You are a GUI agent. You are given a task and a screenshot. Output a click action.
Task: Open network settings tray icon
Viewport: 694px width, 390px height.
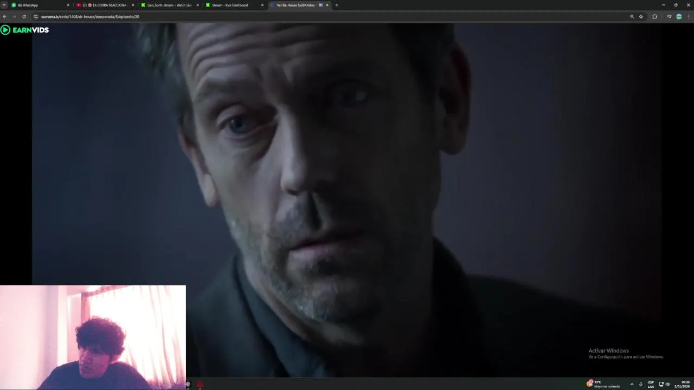coord(661,384)
